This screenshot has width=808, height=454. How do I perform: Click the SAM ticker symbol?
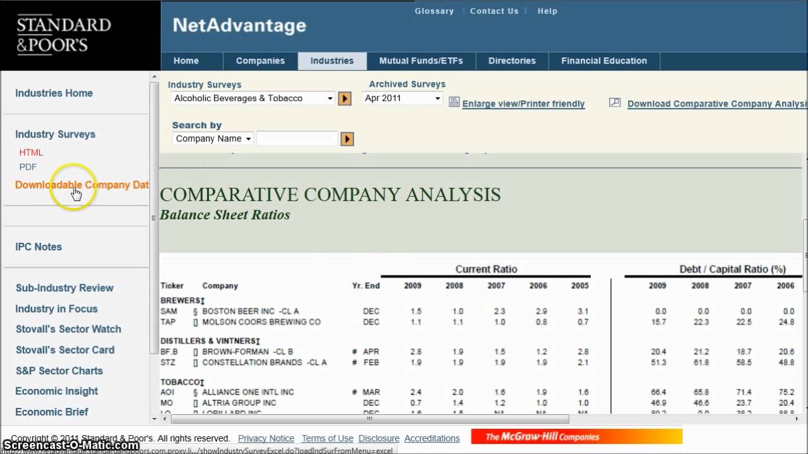coord(169,311)
